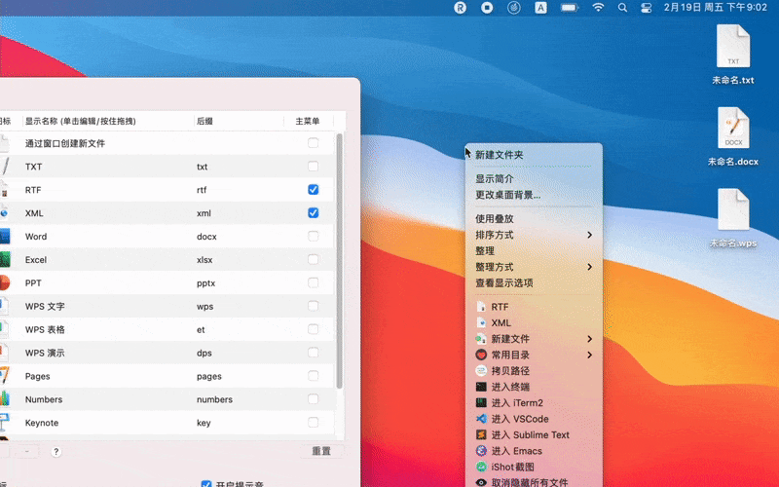
Task: Open the Wi-Fi menu bar icon
Action: tap(598, 8)
